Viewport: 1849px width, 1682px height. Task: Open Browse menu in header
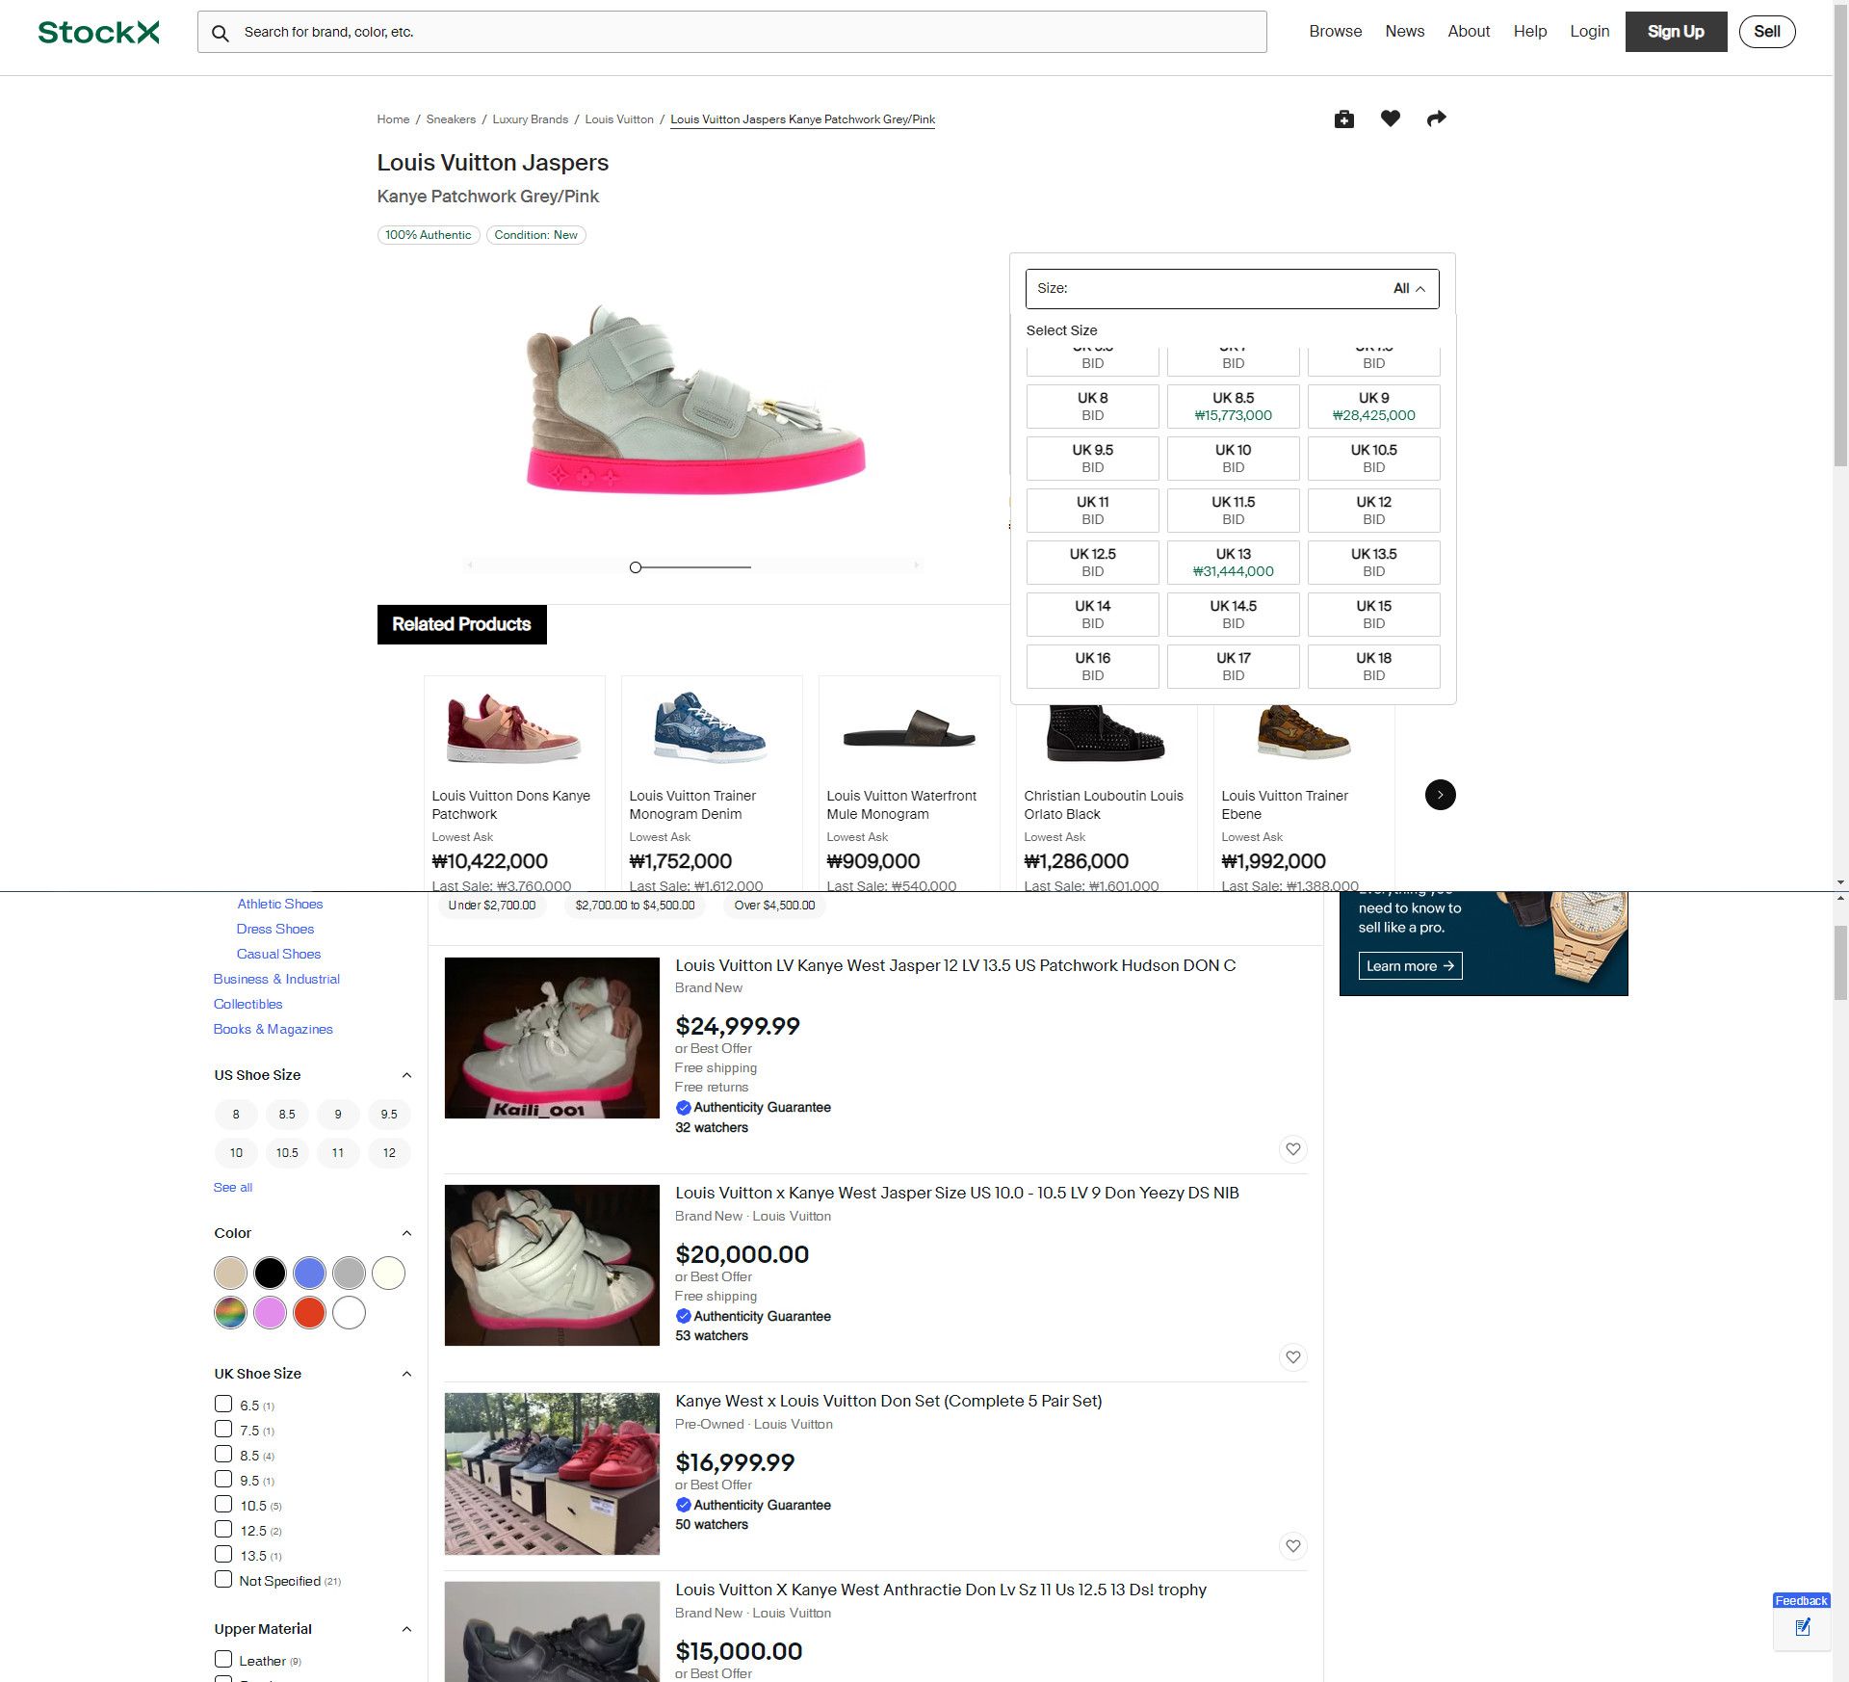1336,32
